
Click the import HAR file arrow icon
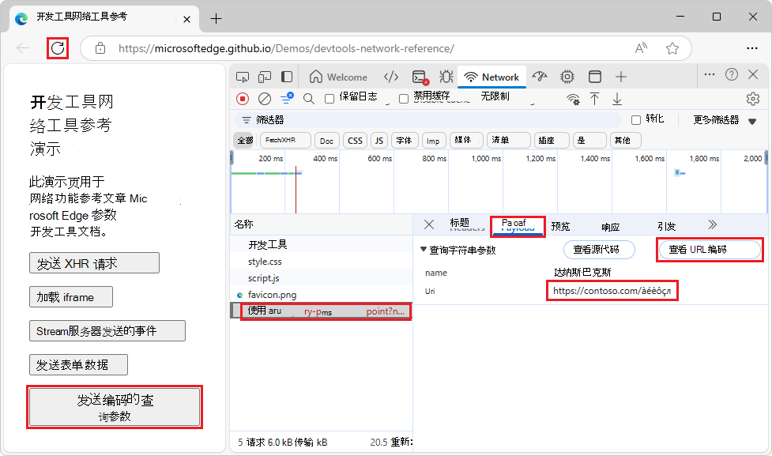(x=595, y=99)
